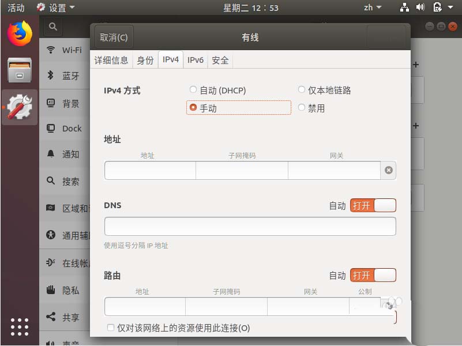462x346 pixels.
Task: Open 活动 activities overview
Action: point(16,7)
